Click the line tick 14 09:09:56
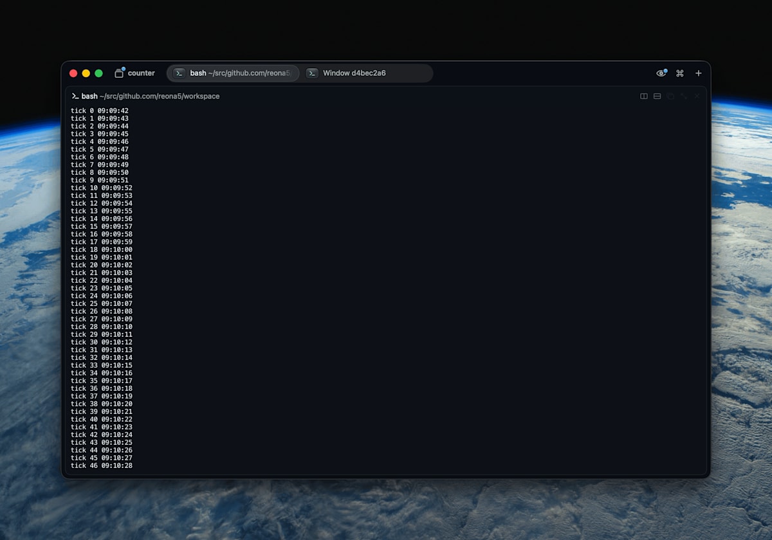 [102, 219]
